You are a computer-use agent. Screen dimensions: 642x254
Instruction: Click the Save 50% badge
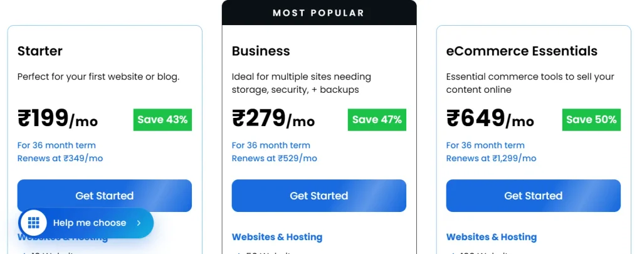point(591,120)
